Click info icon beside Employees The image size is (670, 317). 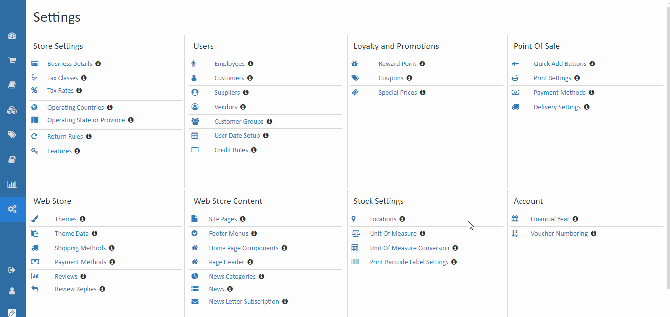tap(251, 64)
